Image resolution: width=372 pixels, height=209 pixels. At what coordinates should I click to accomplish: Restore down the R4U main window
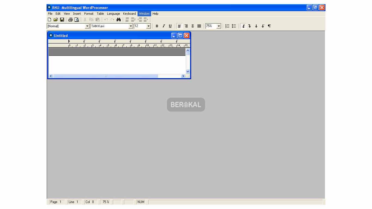pyautogui.click(x=316, y=8)
